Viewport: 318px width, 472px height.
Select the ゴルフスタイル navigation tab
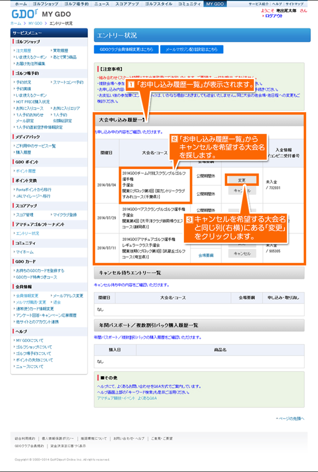pyautogui.click(x=158, y=4)
